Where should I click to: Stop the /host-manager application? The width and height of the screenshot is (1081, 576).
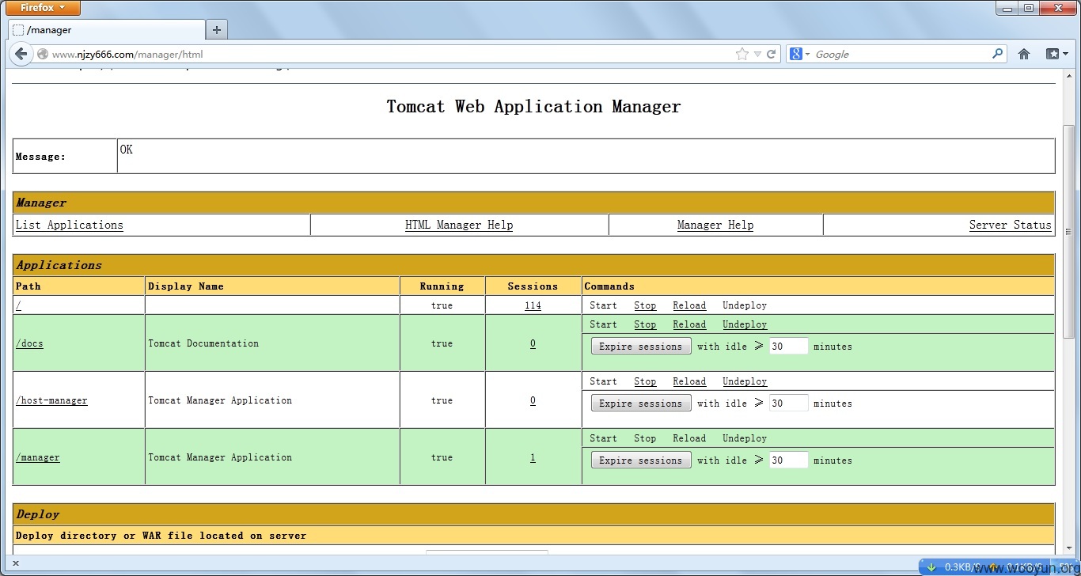(645, 381)
